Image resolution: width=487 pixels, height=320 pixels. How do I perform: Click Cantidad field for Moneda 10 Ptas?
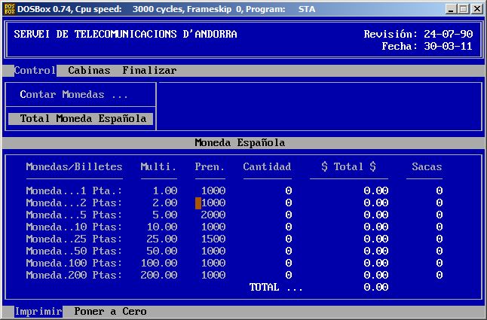coord(288,227)
